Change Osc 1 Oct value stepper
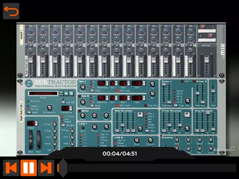The image size is (239, 179). tap(116, 83)
